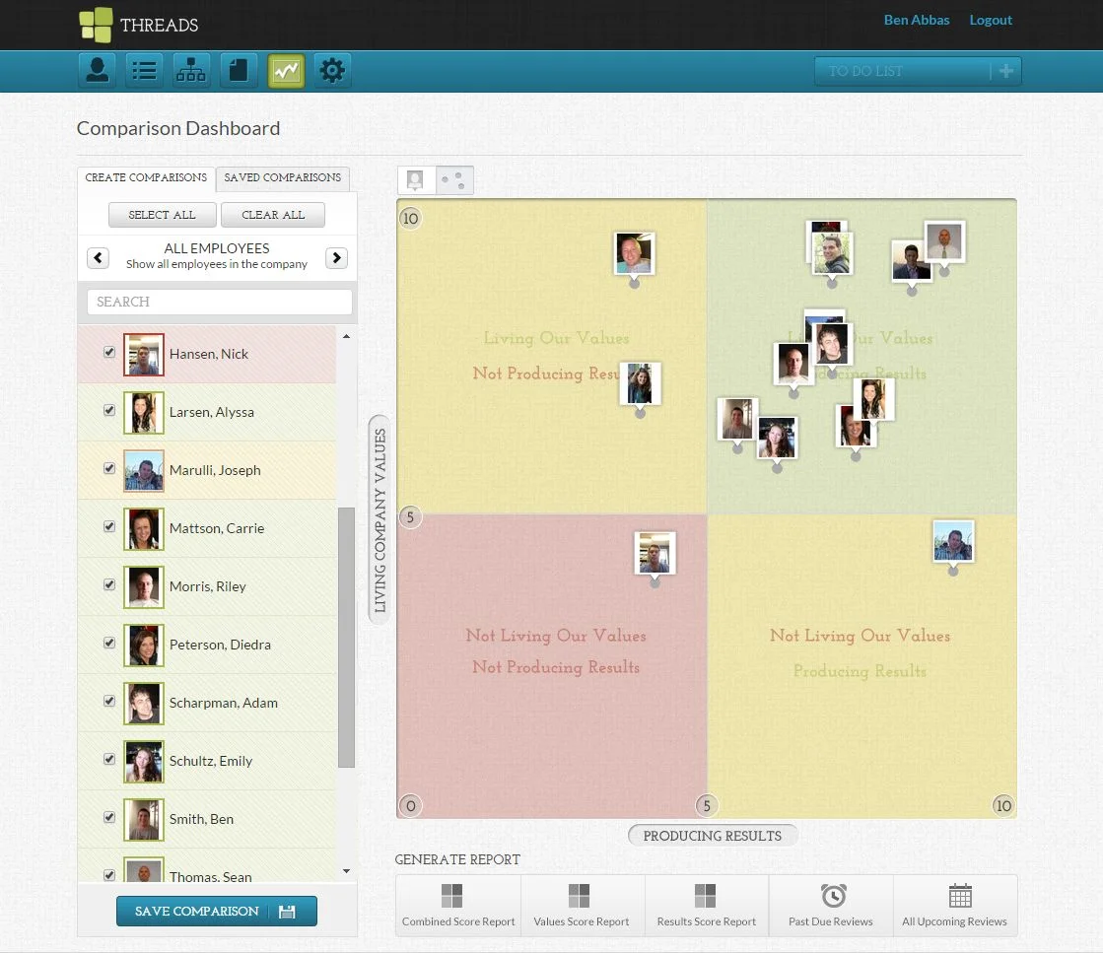Click the Search field in the sidebar
Screen dimensions: 1103x953
pos(219,302)
